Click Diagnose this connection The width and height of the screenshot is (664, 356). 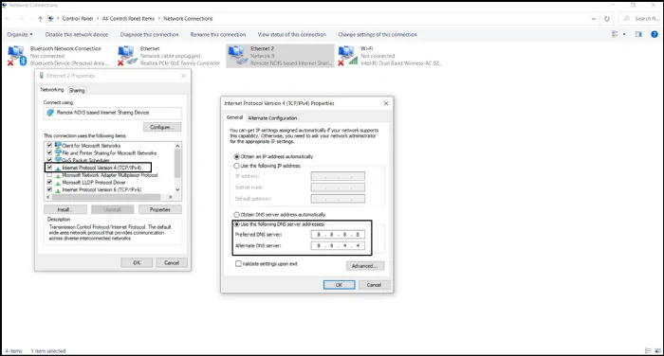149,35
